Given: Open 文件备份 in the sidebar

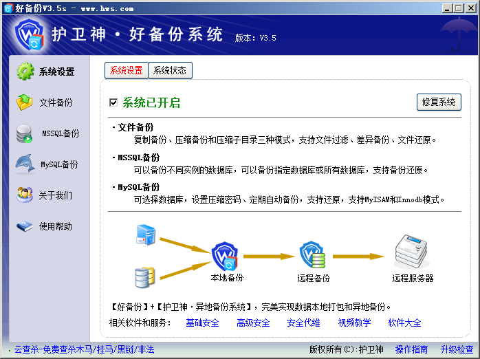Looking at the screenshot, I should click(x=56, y=102).
